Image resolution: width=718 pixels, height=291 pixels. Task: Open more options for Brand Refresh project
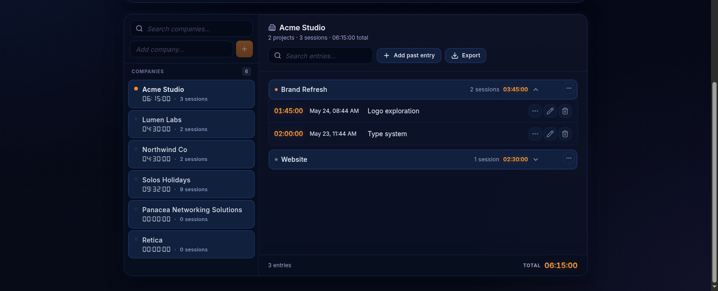568,88
